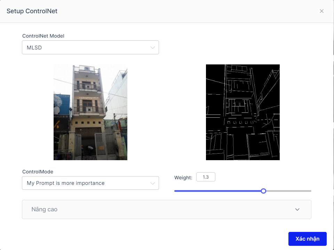This screenshot has height=250, width=334.
Task: Edit the Weight value showing 1.3
Action: (x=206, y=177)
